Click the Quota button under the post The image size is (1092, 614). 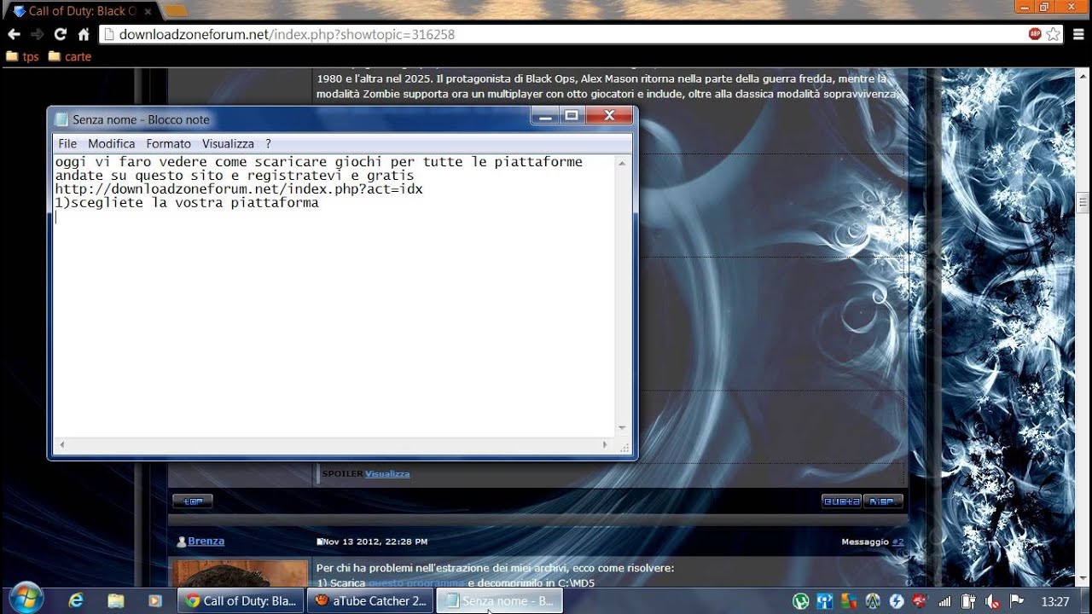(x=841, y=501)
